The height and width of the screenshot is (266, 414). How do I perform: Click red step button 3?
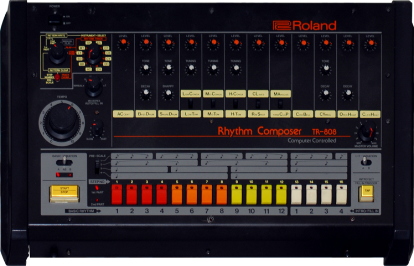[x=147, y=195]
